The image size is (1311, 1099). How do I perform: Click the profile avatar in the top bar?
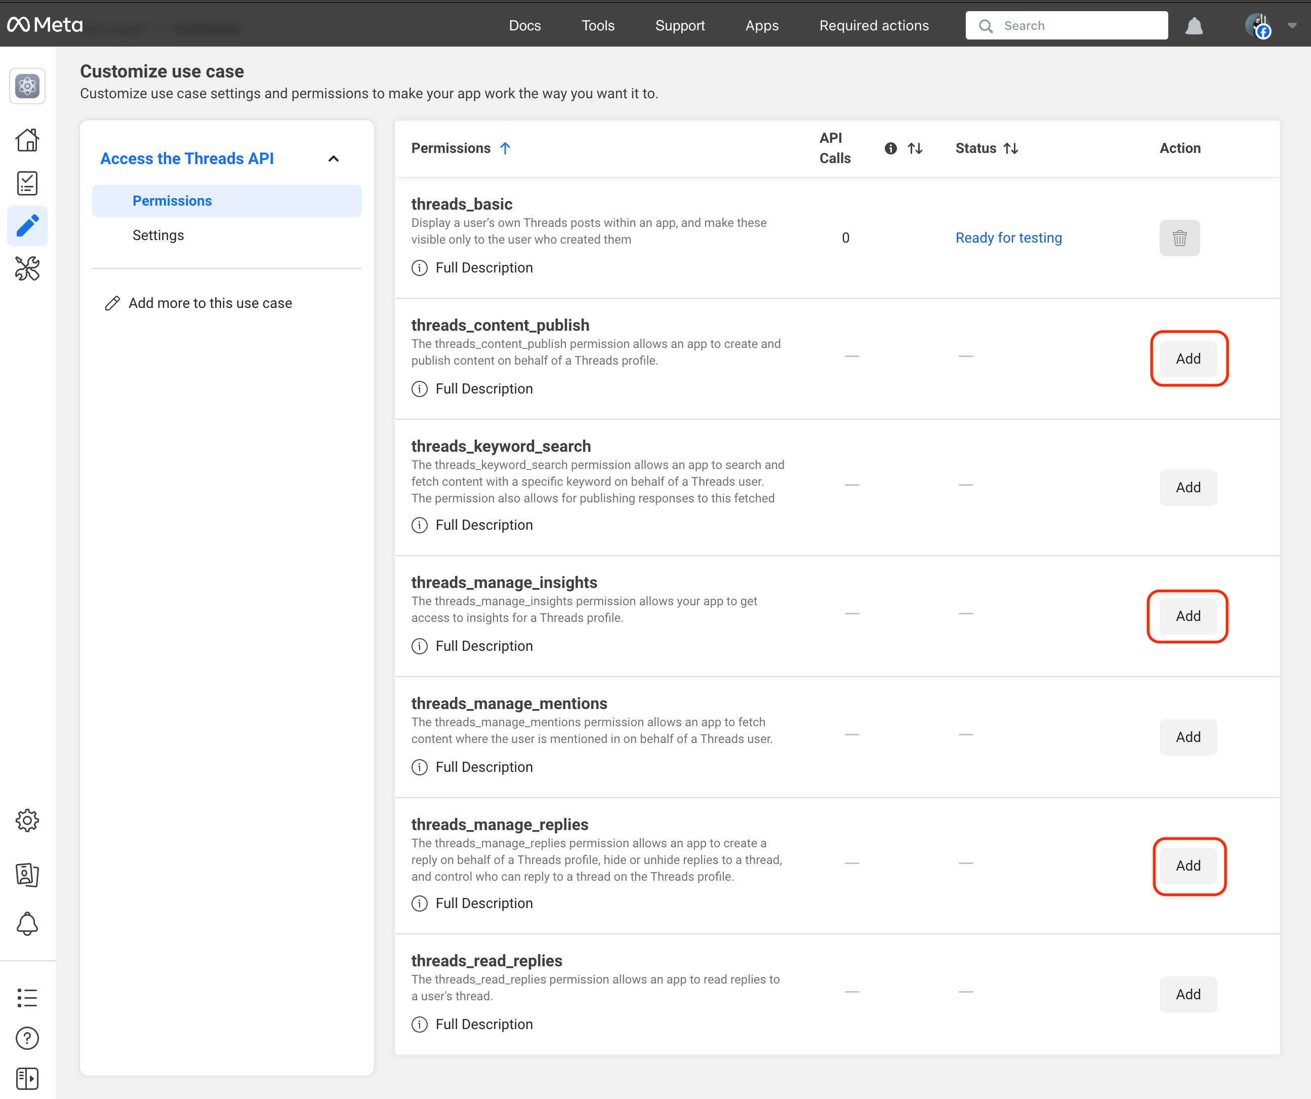pyautogui.click(x=1258, y=26)
